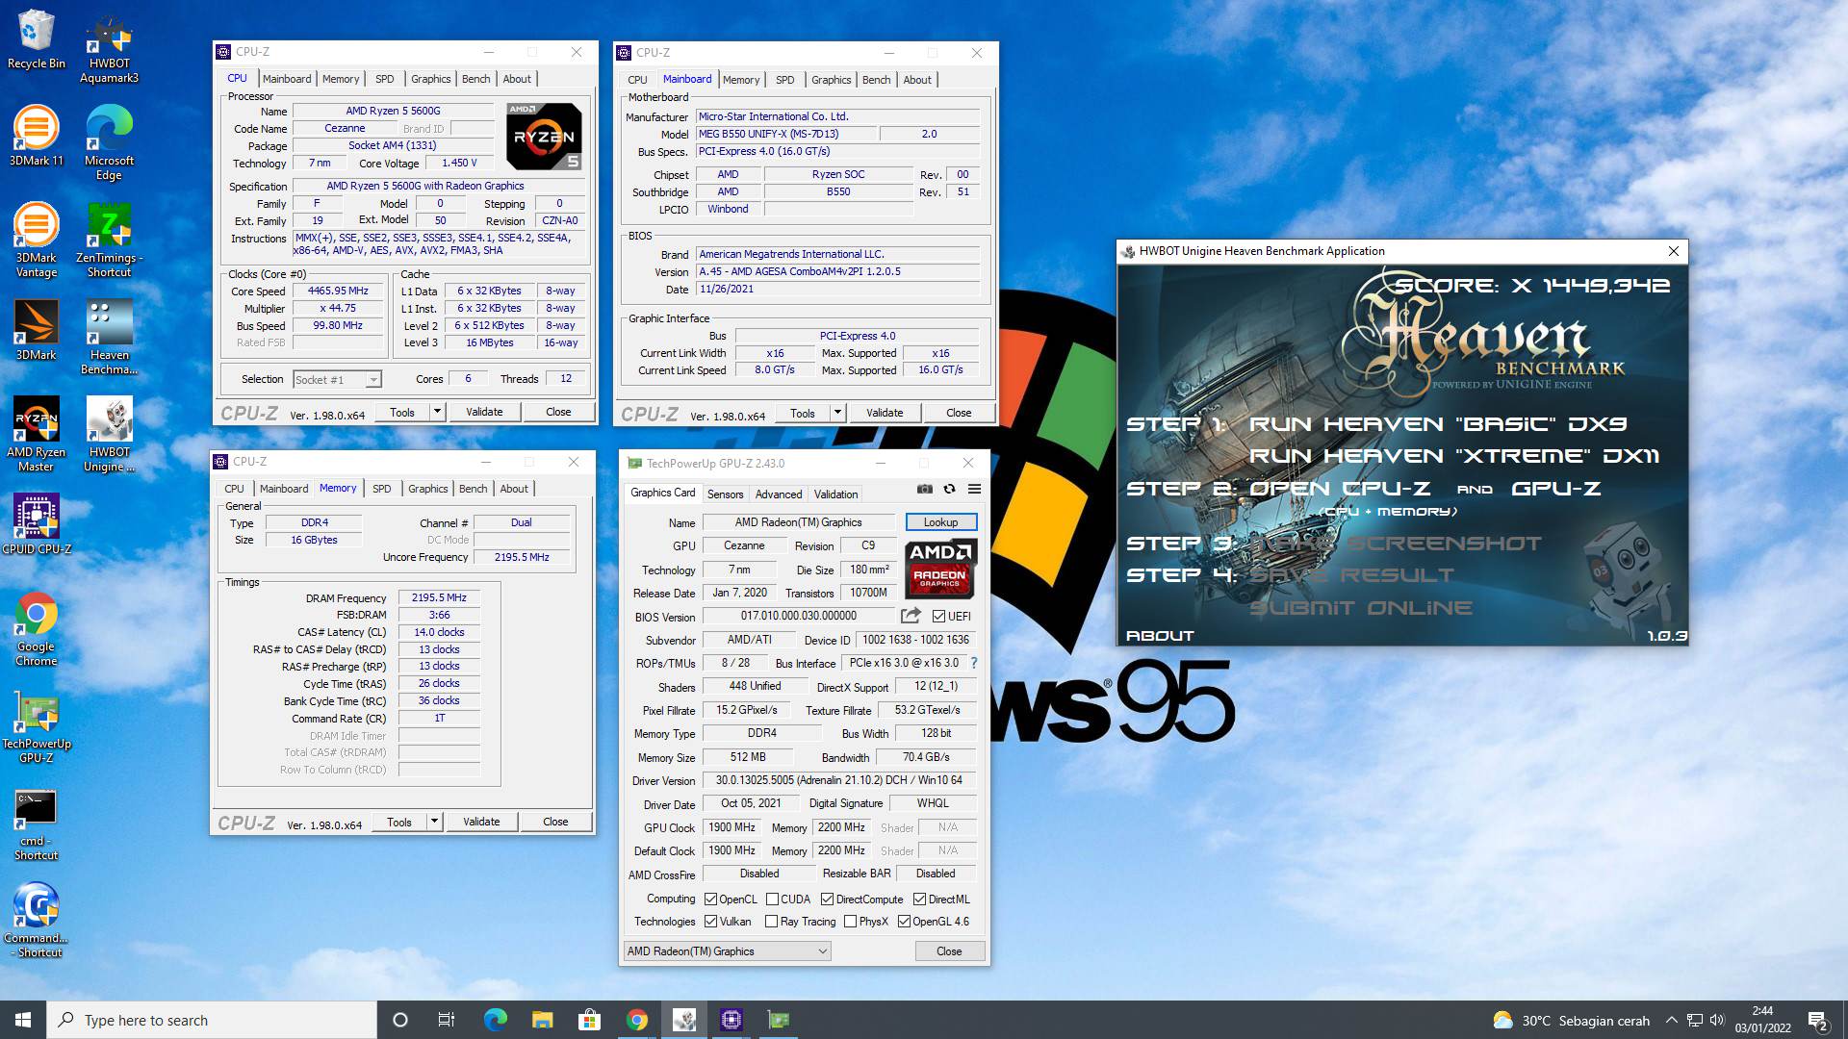The height and width of the screenshot is (1039, 1848).
Task: Click Close in CPU-Z Mainboard window
Action: pos(959,413)
